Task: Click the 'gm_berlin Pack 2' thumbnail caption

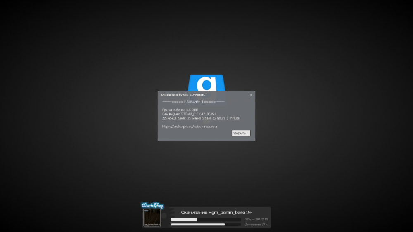Action: pyautogui.click(x=152, y=225)
